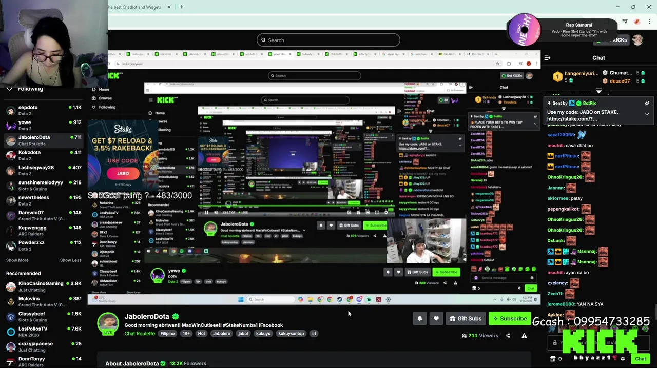This screenshot has height=369, width=657.
Task: Click the Kick search field
Action: [x=328, y=40]
